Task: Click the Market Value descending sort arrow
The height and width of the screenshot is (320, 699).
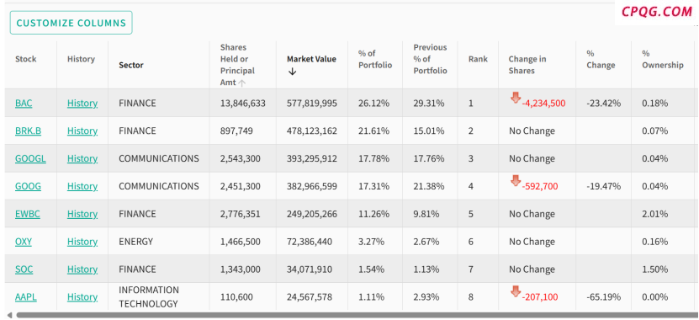Action: (292, 72)
